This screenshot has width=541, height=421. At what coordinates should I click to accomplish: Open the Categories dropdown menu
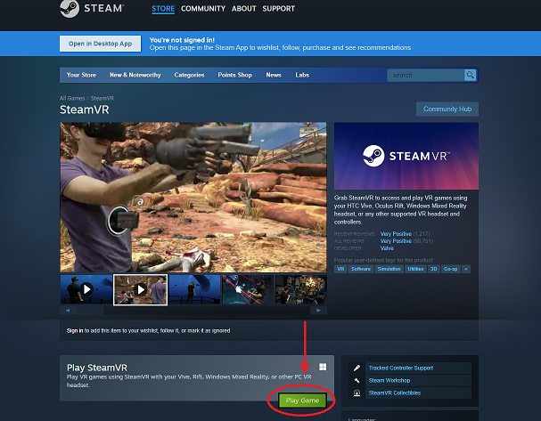(x=190, y=76)
